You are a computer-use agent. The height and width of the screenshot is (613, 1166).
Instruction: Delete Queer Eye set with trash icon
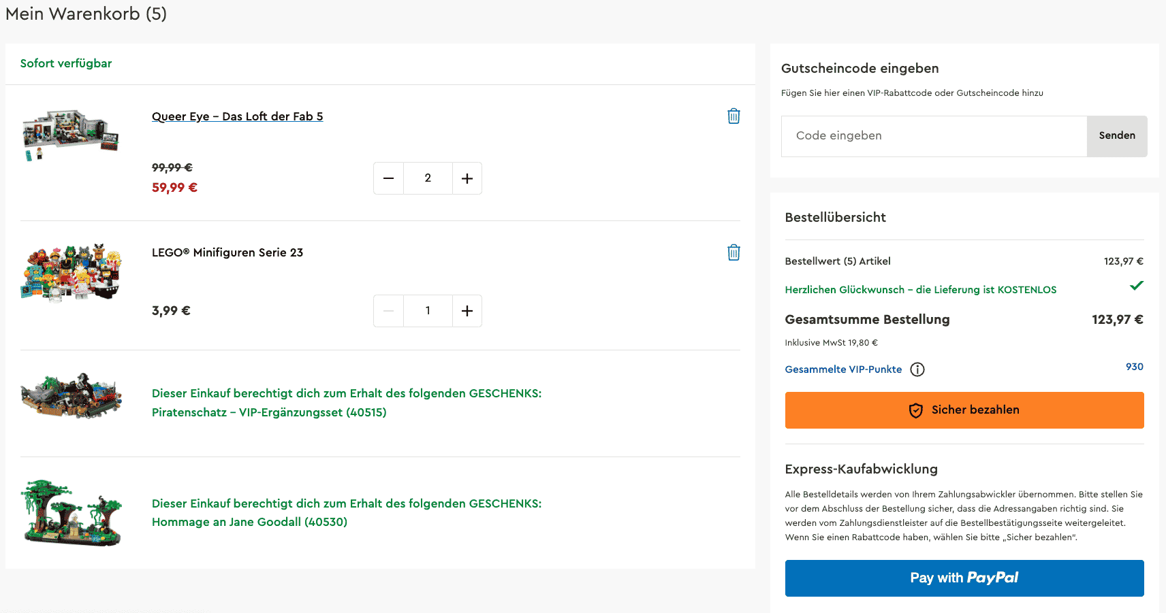pos(734,116)
